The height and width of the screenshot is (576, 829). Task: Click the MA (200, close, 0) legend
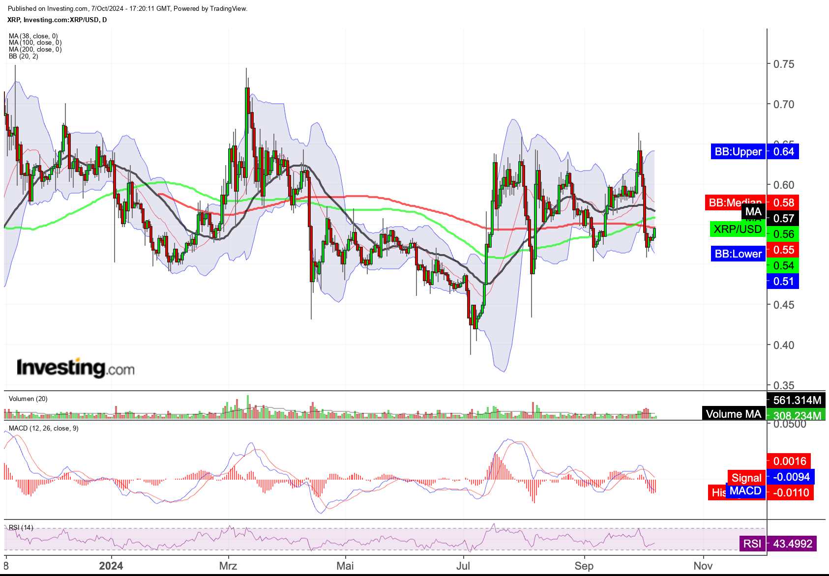pyautogui.click(x=35, y=49)
